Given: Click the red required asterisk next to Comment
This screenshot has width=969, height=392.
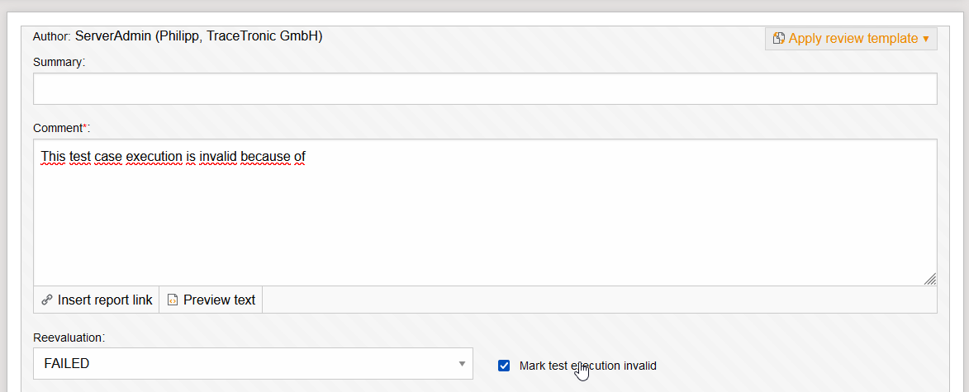Looking at the screenshot, I should tap(83, 127).
